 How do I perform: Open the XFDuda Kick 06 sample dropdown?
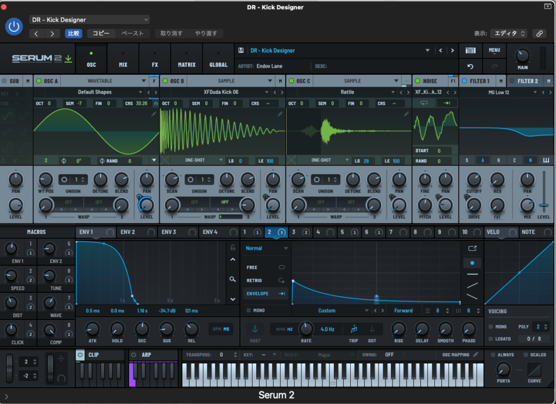coord(222,92)
